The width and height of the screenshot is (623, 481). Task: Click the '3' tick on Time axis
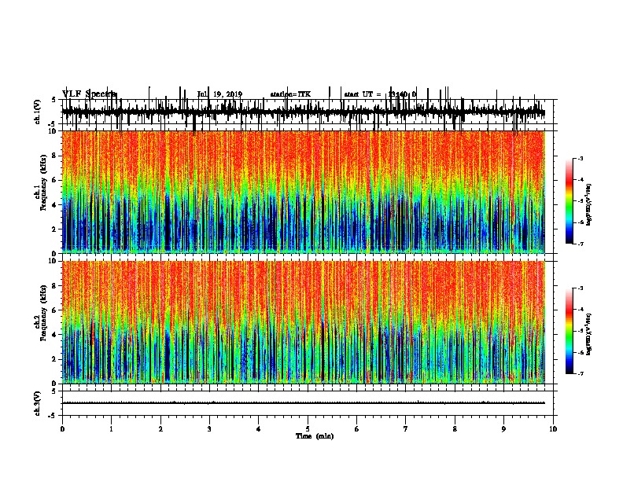click(209, 429)
